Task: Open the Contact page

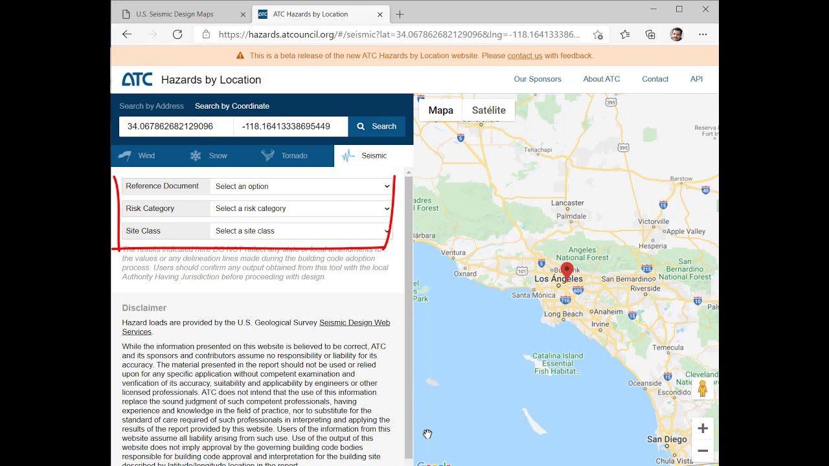Action: click(x=655, y=79)
